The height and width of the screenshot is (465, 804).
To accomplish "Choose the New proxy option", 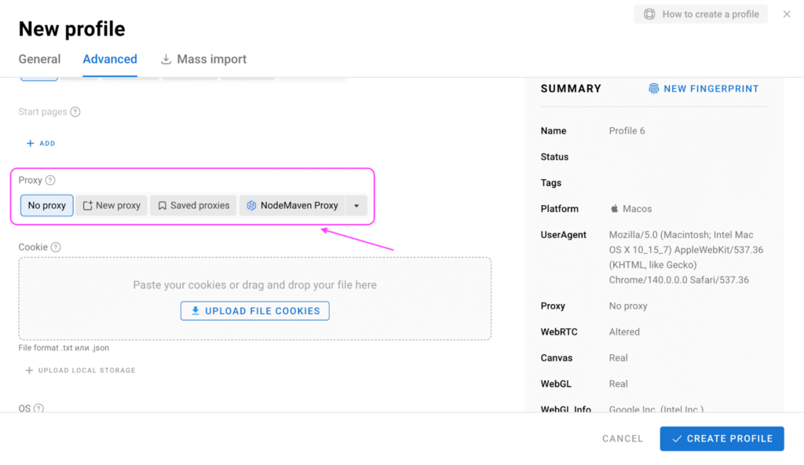I will tap(111, 206).
